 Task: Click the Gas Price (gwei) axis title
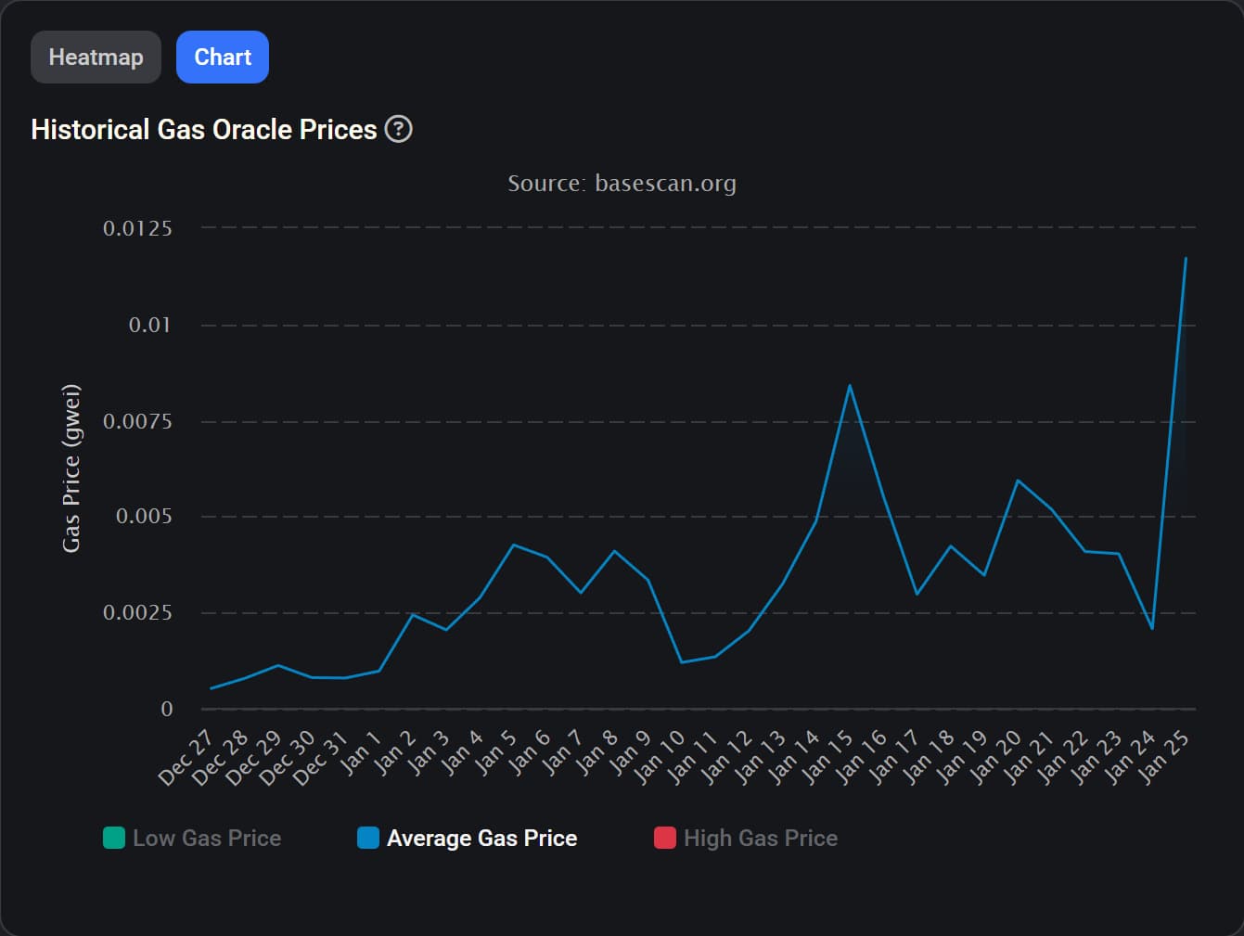[71, 468]
